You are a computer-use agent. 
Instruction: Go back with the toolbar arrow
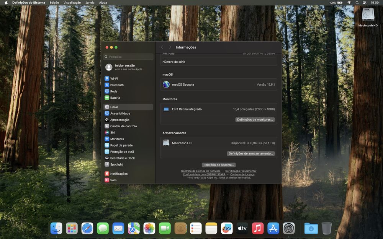point(162,47)
